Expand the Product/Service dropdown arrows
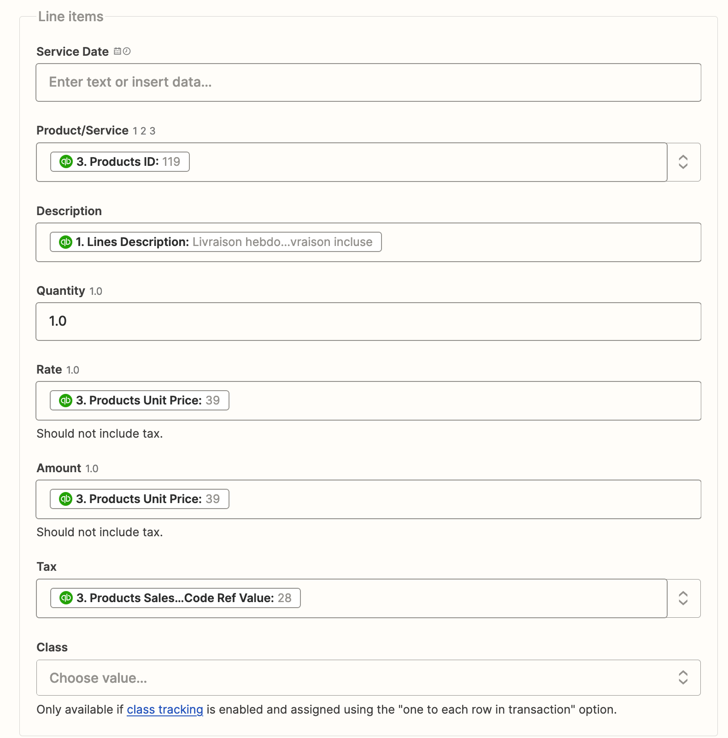 tap(683, 162)
